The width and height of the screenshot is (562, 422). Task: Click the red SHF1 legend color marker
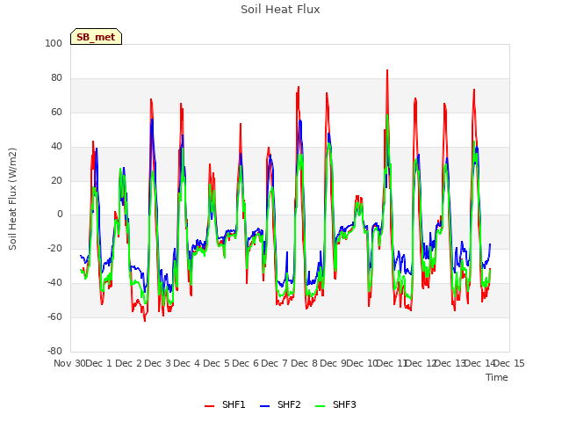click(x=209, y=406)
